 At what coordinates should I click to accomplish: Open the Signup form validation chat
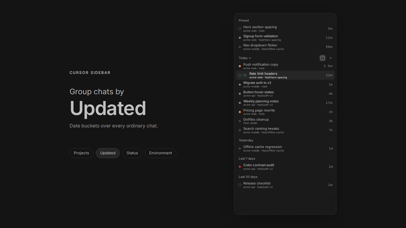tap(285, 38)
